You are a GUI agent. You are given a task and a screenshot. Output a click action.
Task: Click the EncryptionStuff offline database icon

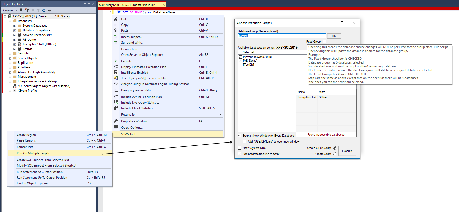[x=19, y=44]
